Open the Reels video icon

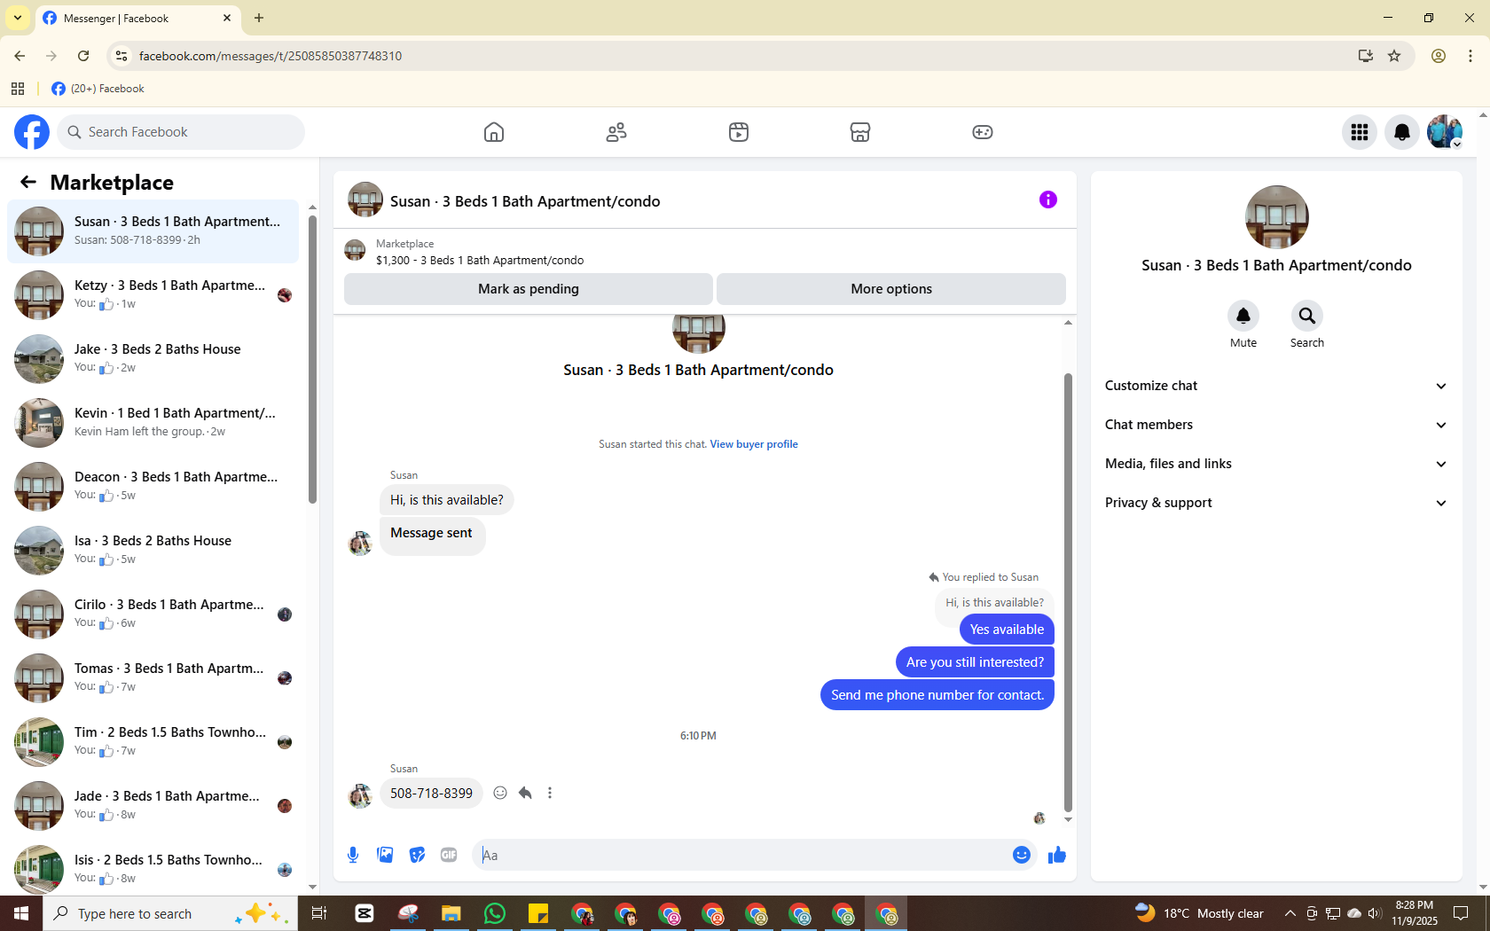click(739, 132)
